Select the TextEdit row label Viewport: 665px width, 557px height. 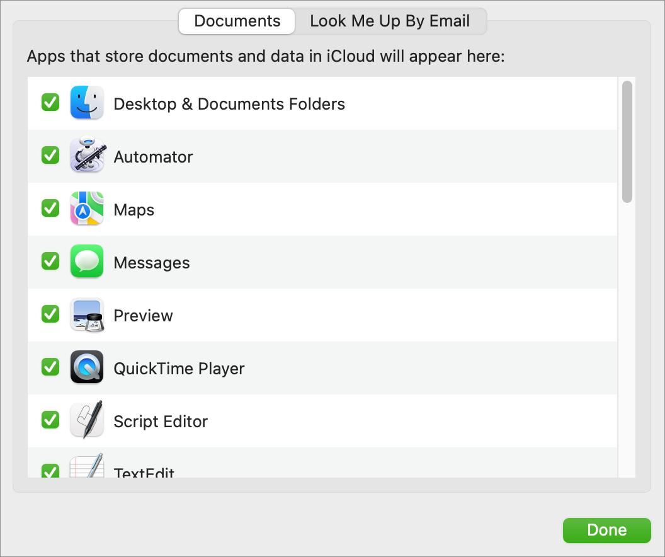click(x=144, y=472)
